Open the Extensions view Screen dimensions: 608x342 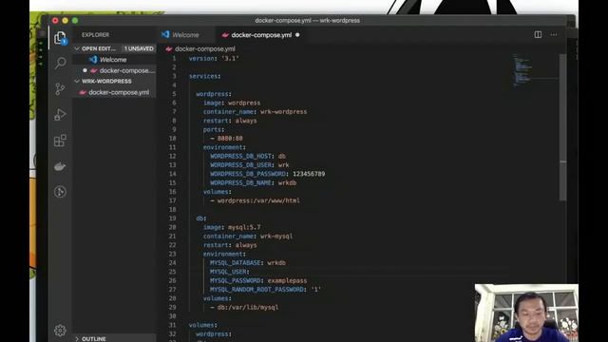60,141
